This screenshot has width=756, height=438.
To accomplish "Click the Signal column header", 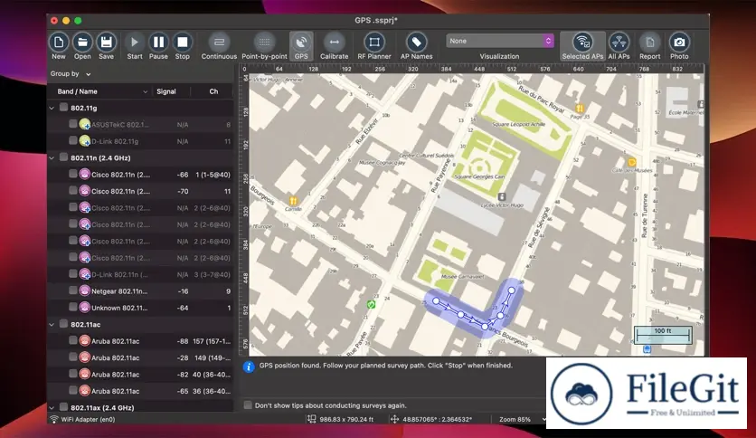I will (x=166, y=91).
